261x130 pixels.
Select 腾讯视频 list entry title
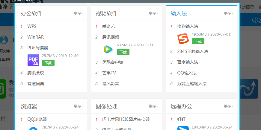point(111,37)
